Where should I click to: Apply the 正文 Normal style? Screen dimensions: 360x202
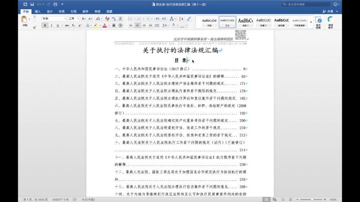pyautogui.click(x=227, y=22)
